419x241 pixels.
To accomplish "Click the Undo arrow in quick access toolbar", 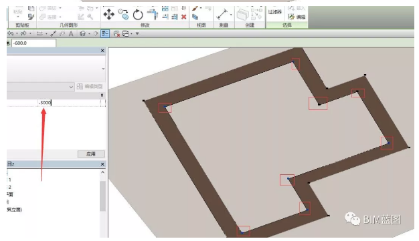I will pyautogui.click(x=11, y=33).
